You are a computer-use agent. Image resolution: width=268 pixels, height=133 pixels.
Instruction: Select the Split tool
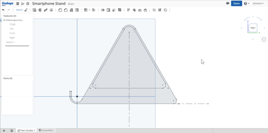[108, 10]
